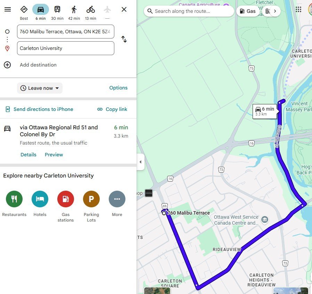The image size is (312, 294).
Task: Choose cycling directions mode
Action: coord(91,9)
